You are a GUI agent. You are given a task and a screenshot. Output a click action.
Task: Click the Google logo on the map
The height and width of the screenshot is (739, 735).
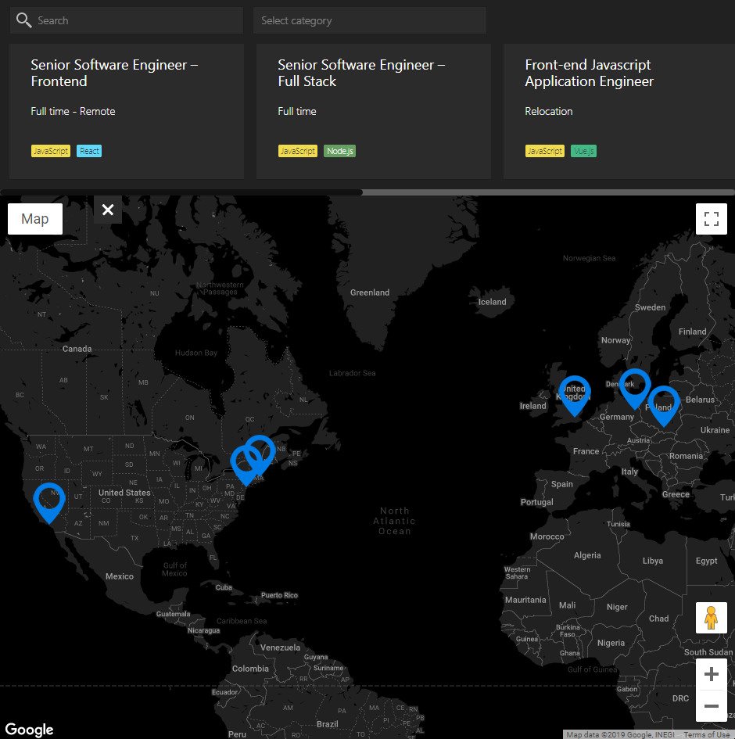[x=29, y=729]
